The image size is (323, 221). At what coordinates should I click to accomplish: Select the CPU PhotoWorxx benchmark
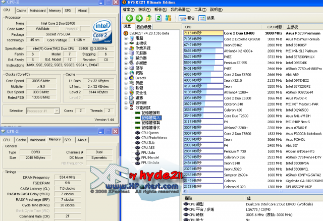pos(154,138)
